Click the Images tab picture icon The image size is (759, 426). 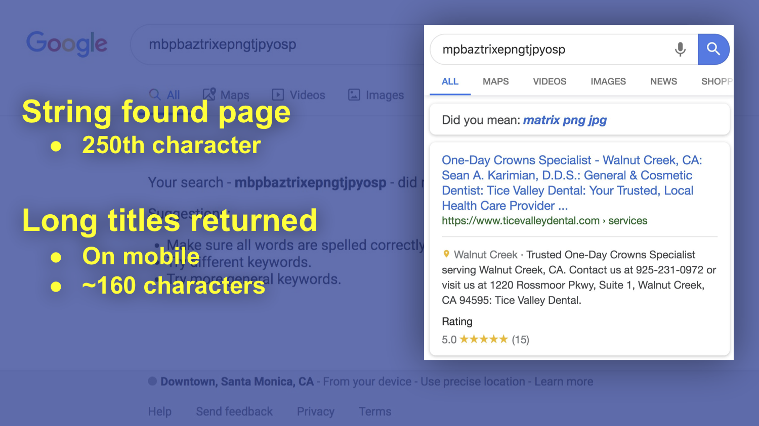tap(354, 94)
